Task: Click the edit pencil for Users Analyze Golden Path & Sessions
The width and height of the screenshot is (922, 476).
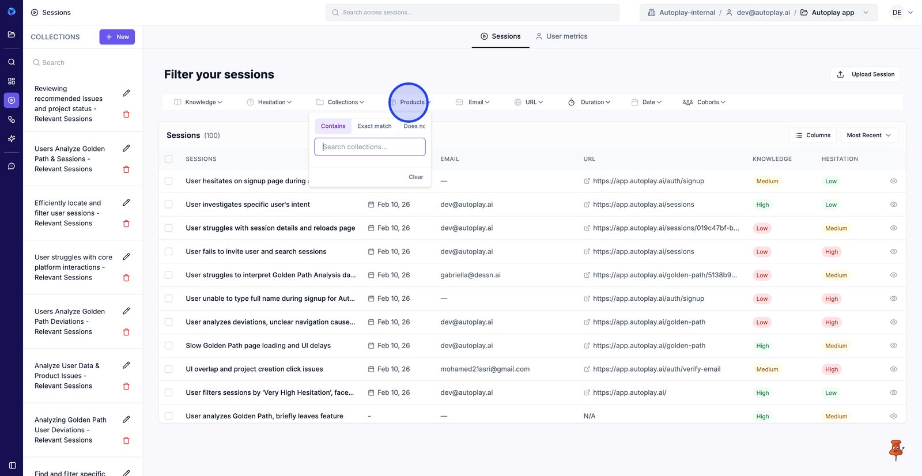Action: pyautogui.click(x=126, y=149)
